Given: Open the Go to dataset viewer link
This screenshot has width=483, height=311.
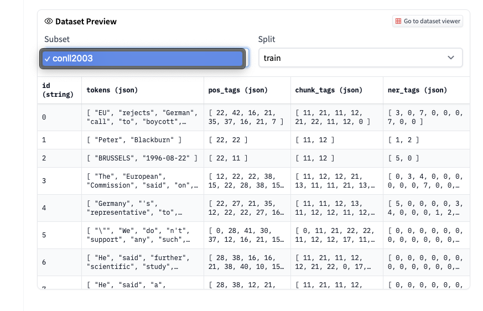Looking at the screenshot, I should pos(428,21).
